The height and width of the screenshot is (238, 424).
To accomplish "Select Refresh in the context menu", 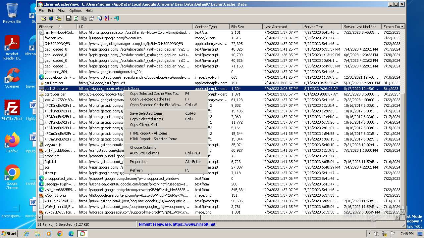I will click(x=166, y=170).
